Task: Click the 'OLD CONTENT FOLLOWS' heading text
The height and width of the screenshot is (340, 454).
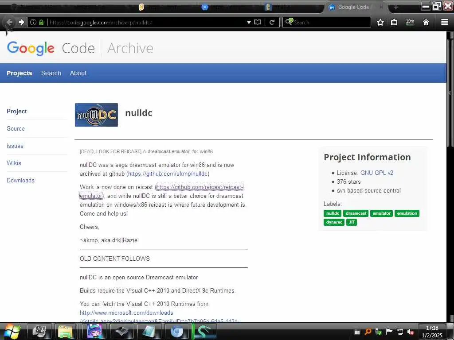Action: (115, 259)
